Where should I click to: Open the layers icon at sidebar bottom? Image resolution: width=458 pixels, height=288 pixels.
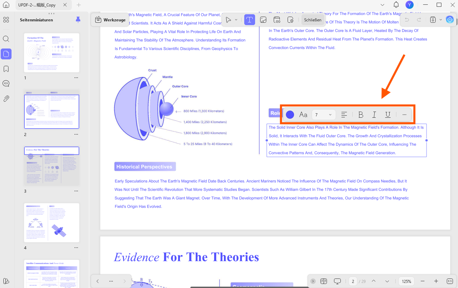pos(6,281)
